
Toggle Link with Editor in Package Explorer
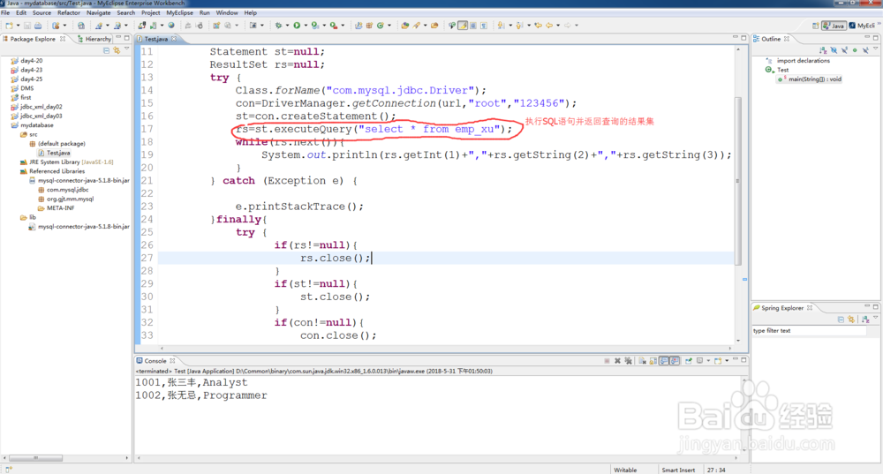pos(117,50)
